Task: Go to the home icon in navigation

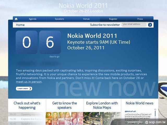Action: 16,19
